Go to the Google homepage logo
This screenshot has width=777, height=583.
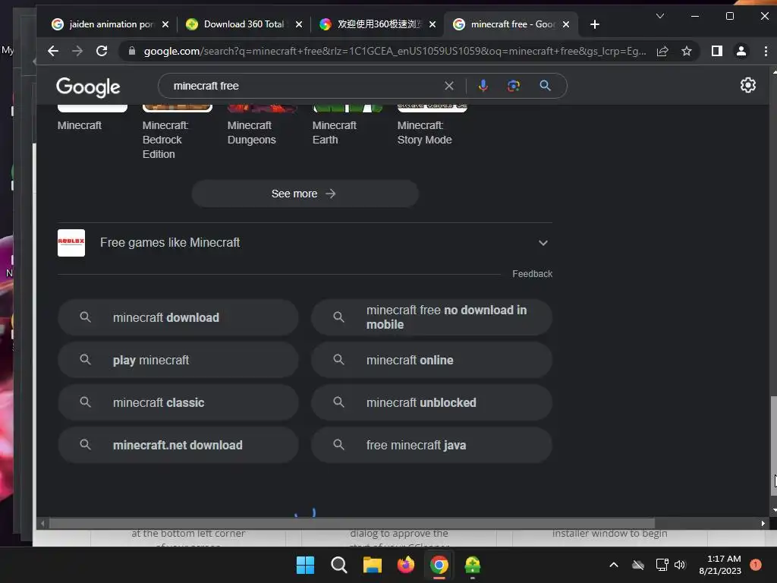[88, 87]
